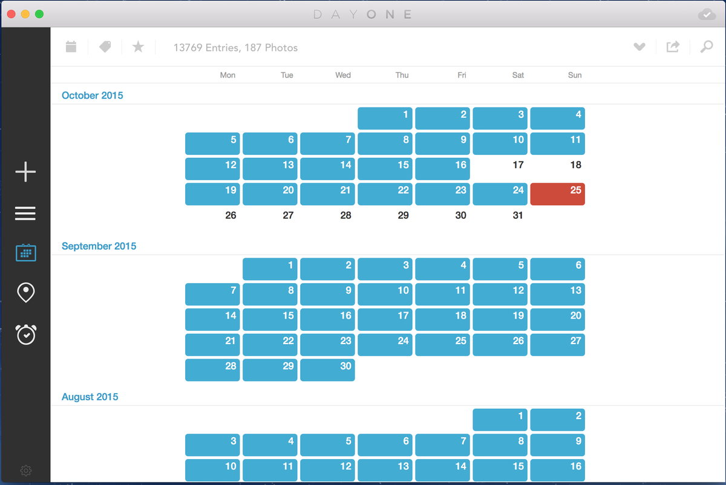Click the Thu weekday column header
726x485 pixels.
[x=402, y=75]
